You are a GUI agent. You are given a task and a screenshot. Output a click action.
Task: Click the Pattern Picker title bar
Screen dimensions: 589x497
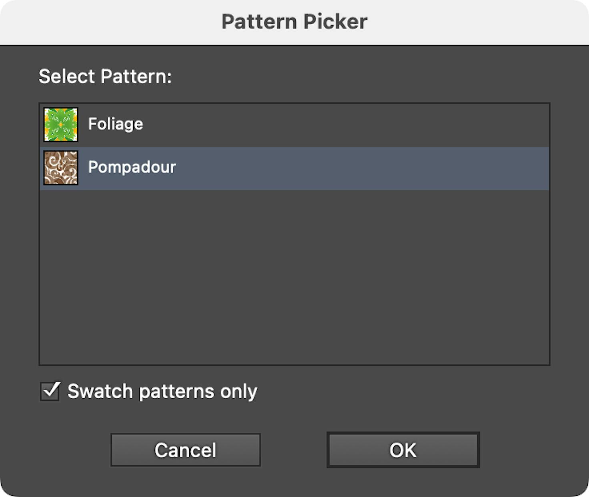(294, 21)
